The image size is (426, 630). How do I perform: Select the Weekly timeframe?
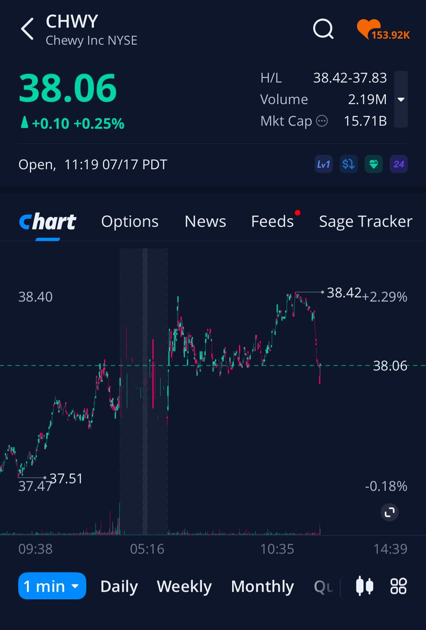pyautogui.click(x=184, y=586)
